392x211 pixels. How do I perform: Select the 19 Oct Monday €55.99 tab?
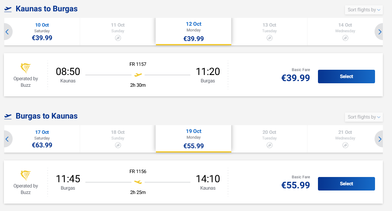click(x=193, y=139)
